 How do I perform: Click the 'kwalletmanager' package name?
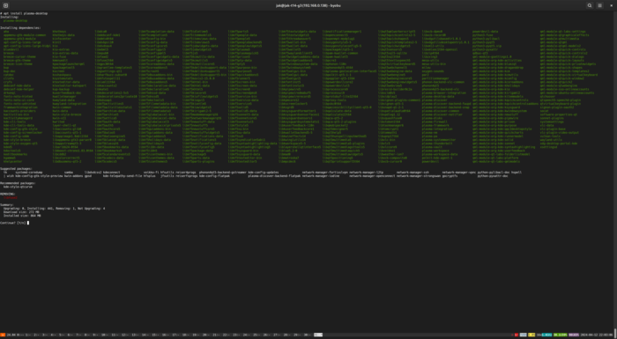(x=64, y=96)
